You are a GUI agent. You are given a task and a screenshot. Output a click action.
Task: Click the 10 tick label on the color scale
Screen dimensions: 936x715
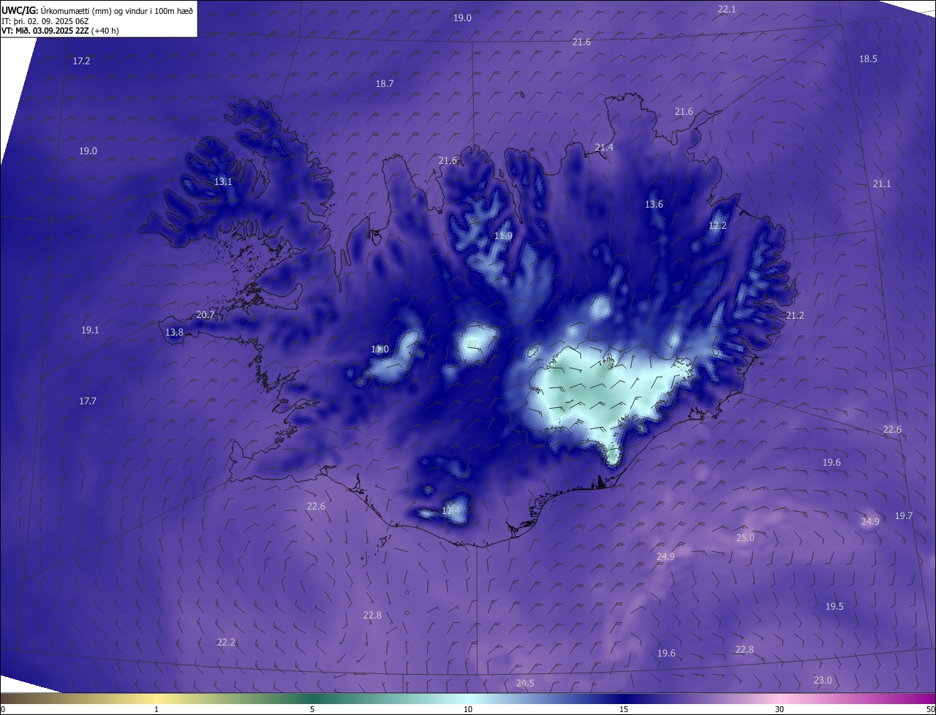[x=468, y=709]
